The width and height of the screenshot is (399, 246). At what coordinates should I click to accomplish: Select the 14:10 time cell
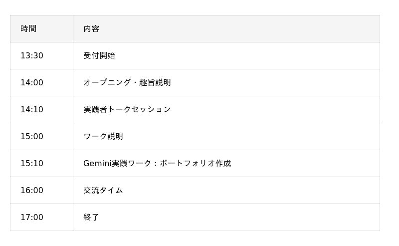pyautogui.click(x=32, y=109)
